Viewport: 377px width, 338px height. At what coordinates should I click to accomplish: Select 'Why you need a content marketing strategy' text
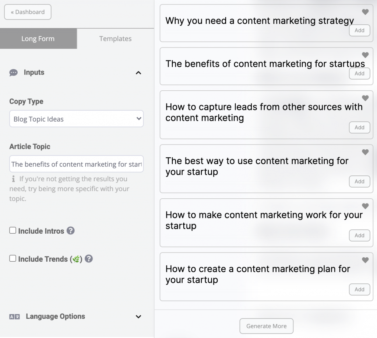(260, 21)
